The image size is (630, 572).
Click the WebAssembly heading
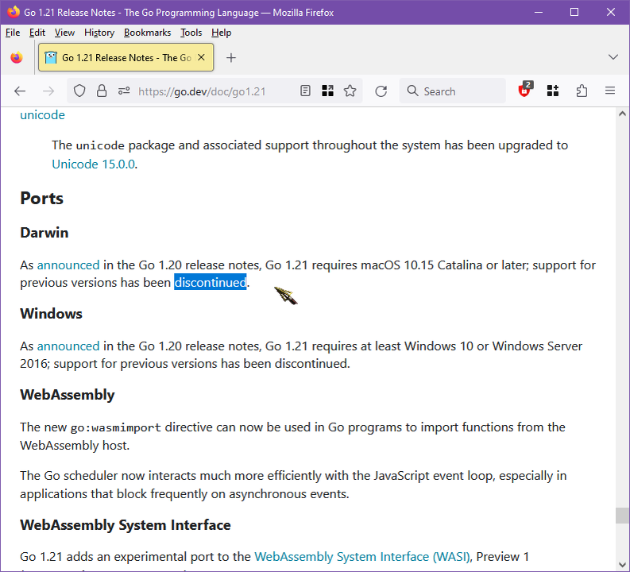[67, 395]
